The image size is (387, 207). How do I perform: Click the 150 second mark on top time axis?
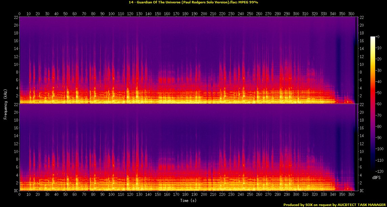(x=157, y=14)
